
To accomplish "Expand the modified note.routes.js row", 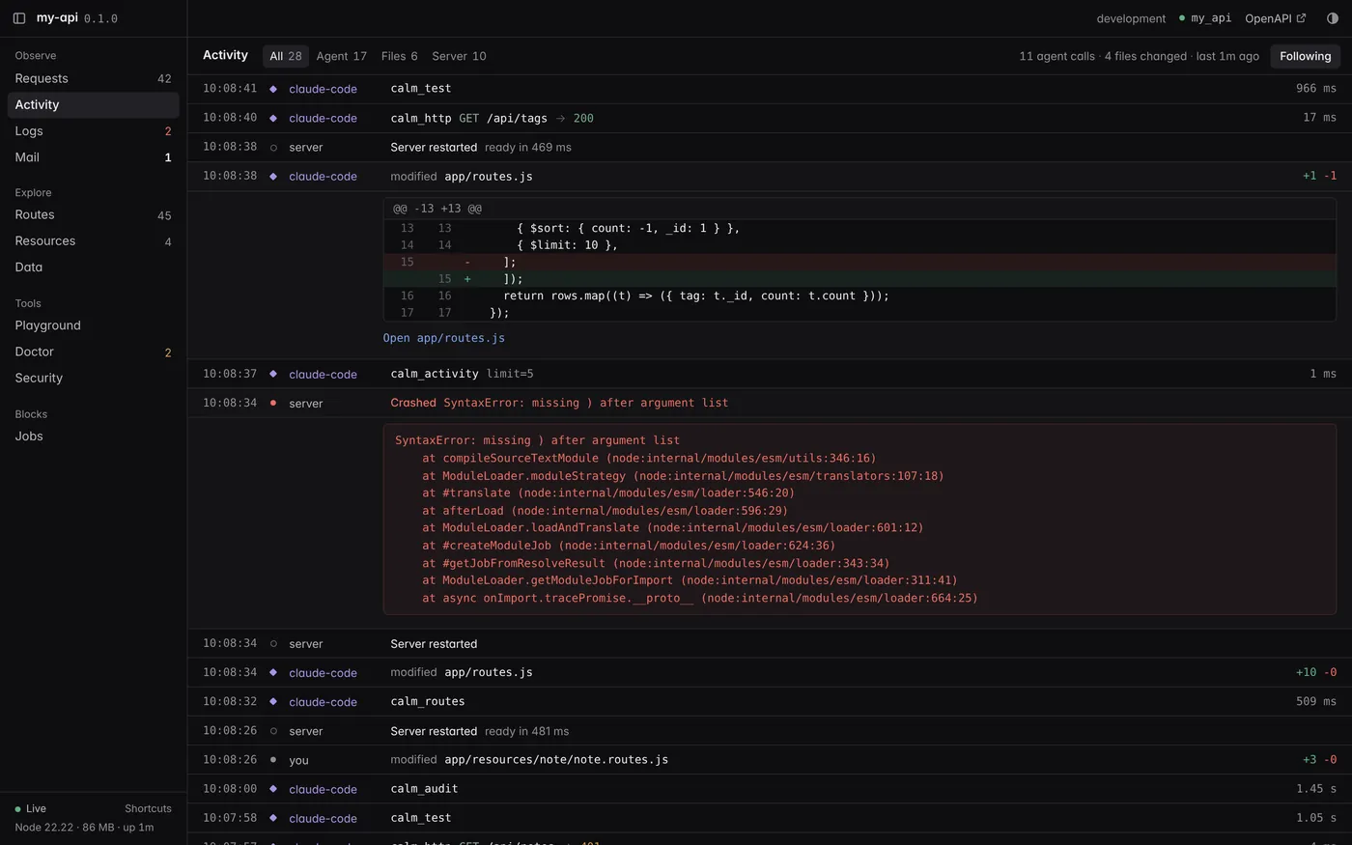I will [x=770, y=759].
